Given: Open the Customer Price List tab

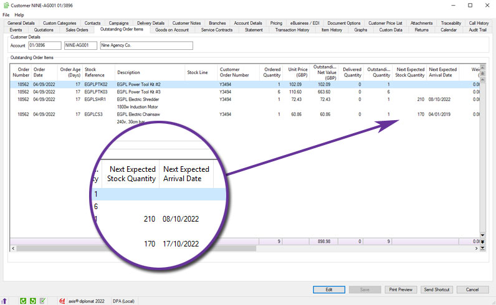Looking at the screenshot, I should pos(385,23).
